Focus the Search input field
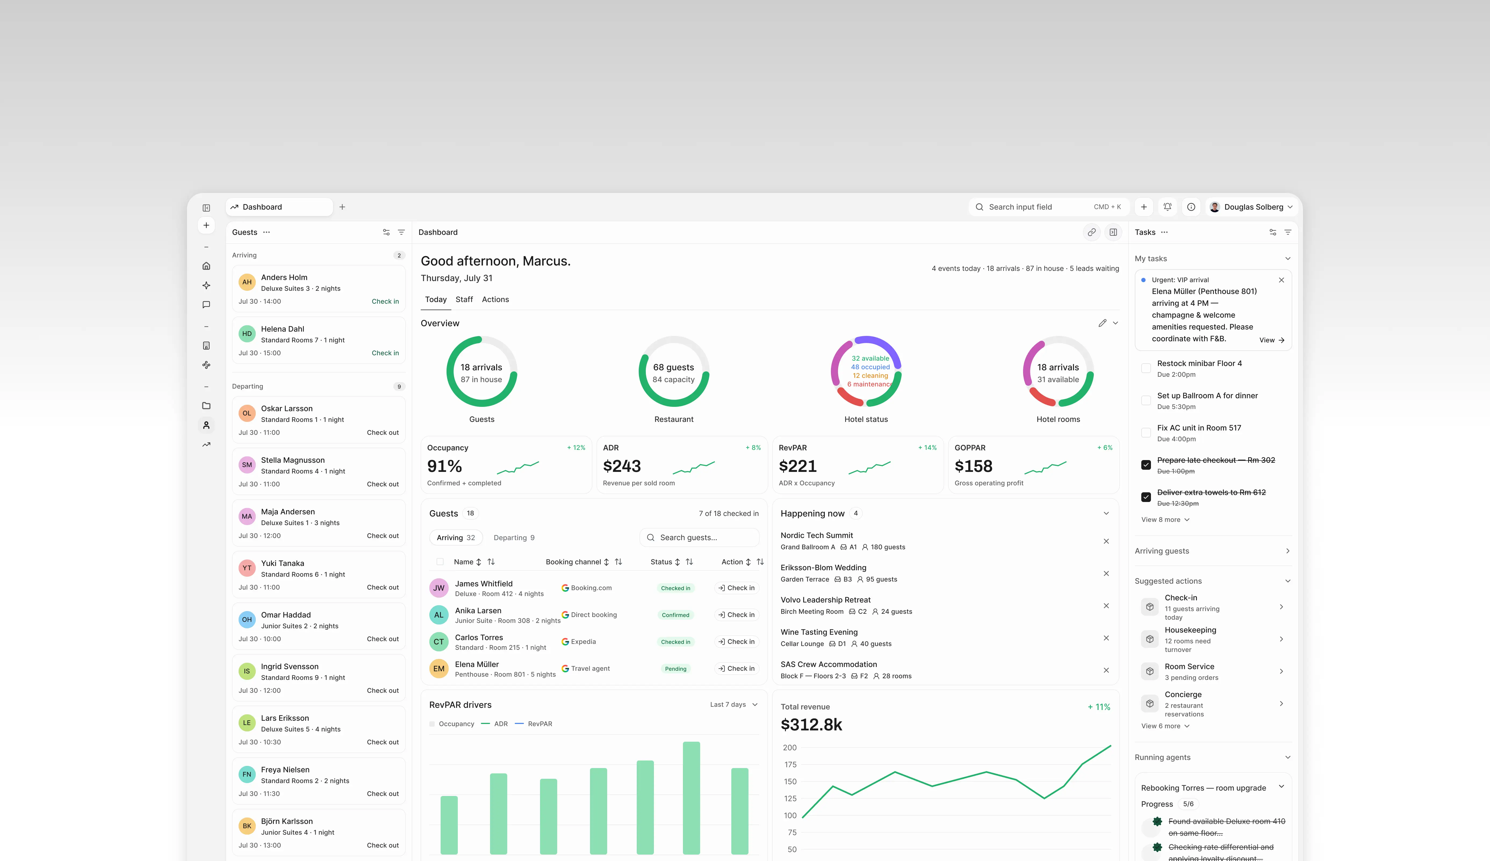The image size is (1490, 861). coord(1049,207)
